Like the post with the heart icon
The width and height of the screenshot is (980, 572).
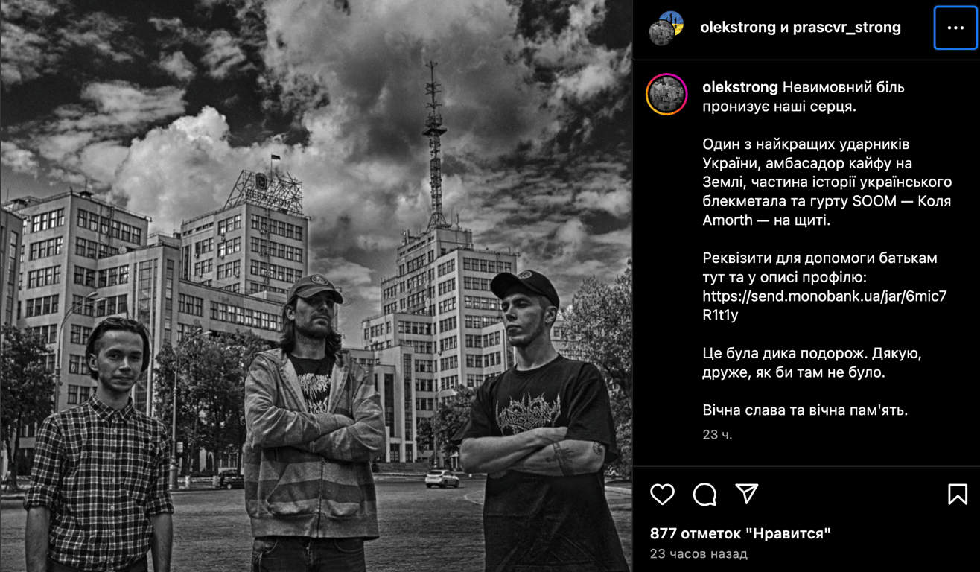coord(662,494)
